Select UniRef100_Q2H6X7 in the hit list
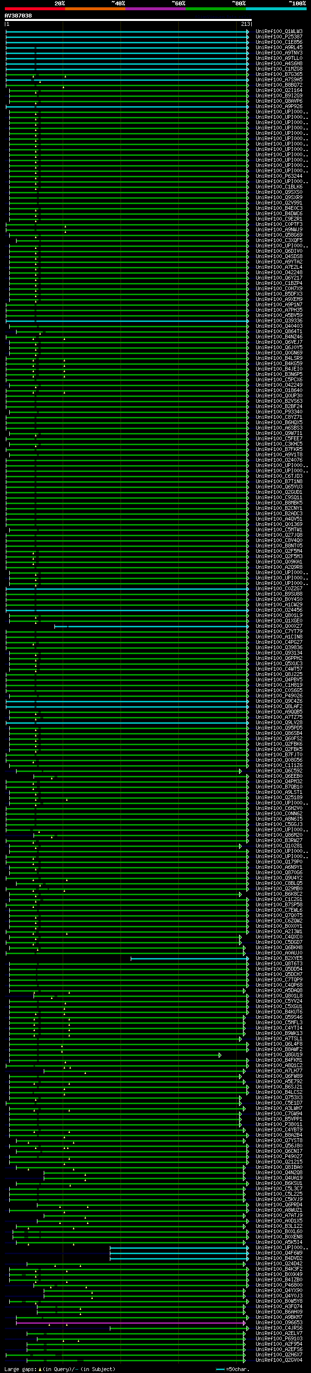The height and width of the screenshot is (1373, 311). [x=278, y=1354]
